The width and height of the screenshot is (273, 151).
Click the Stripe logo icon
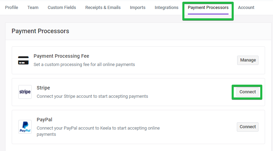[x=25, y=92]
